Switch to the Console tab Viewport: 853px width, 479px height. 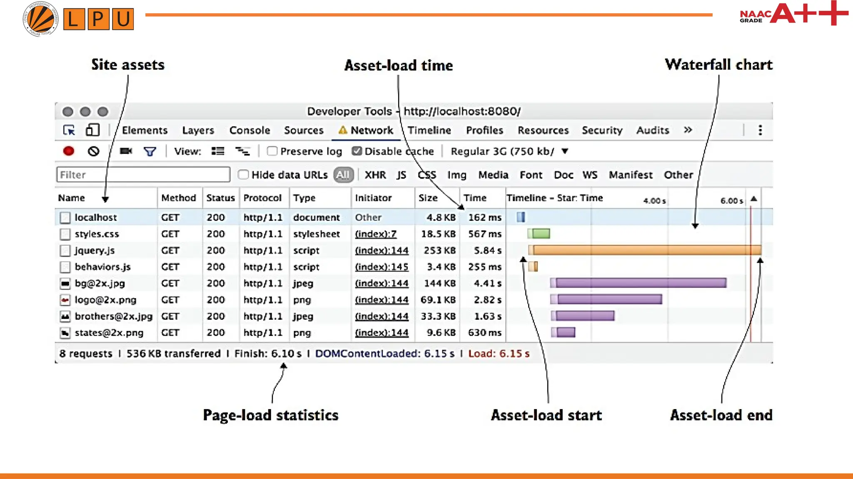click(x=249, y=130)
